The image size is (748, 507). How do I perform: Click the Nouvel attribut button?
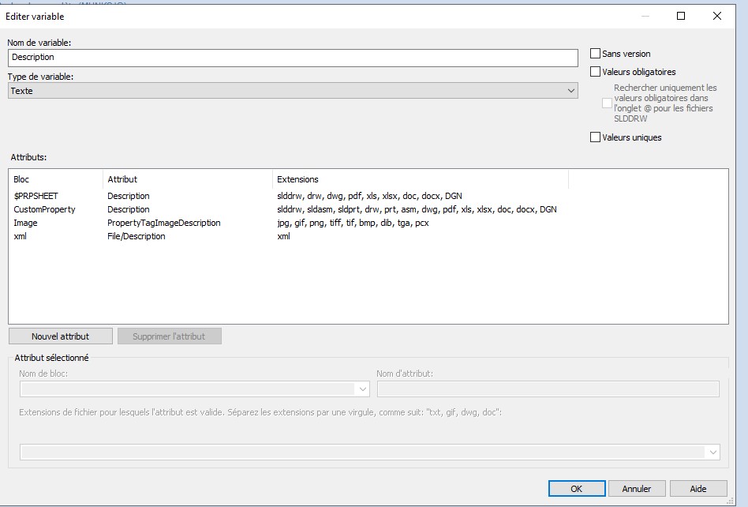point(61,336)
